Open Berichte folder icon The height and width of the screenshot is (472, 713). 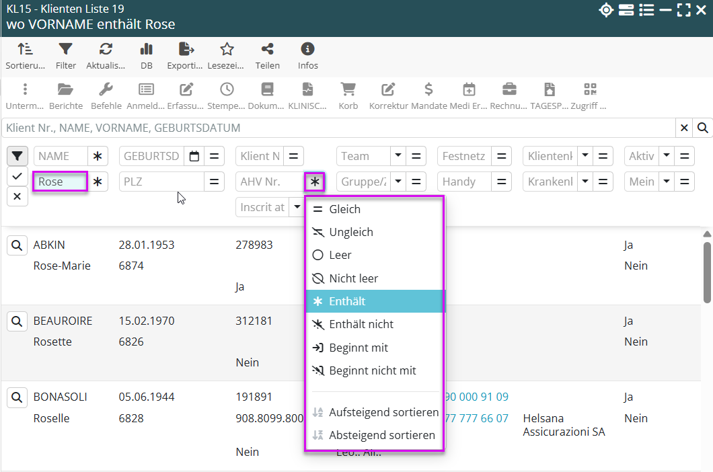(65, 90)
